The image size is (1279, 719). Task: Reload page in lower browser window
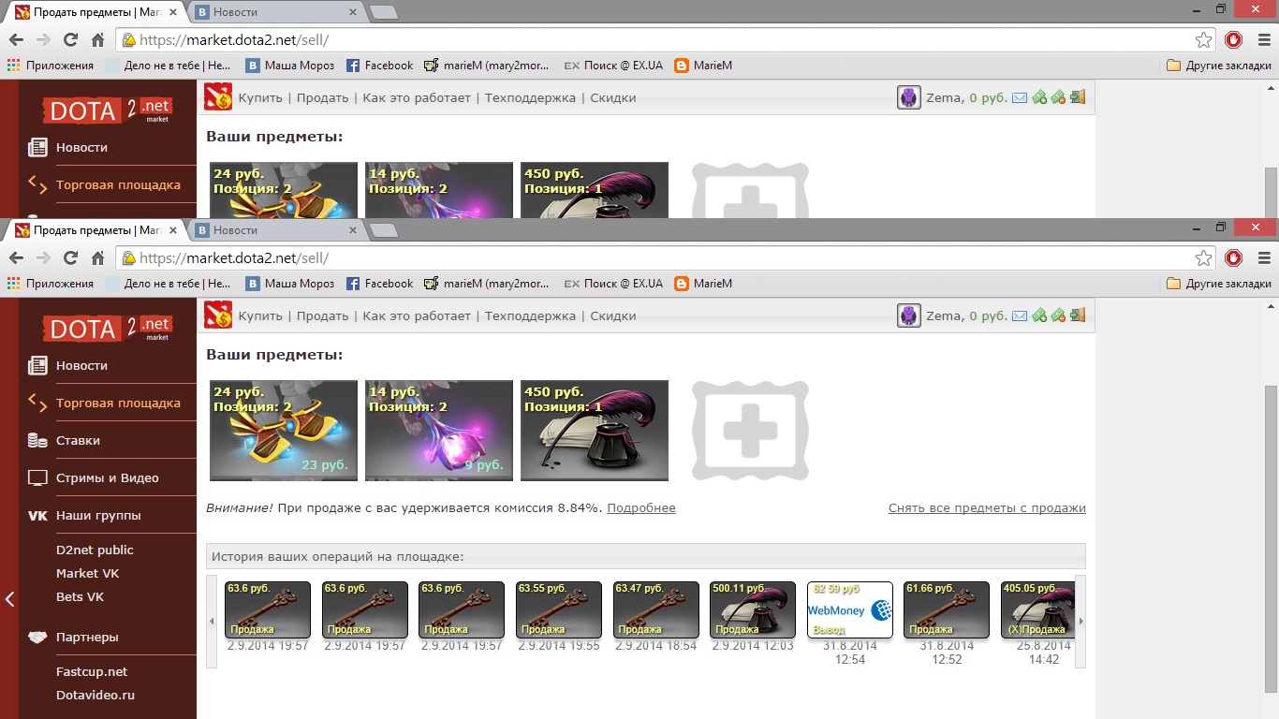pos(70,257)
